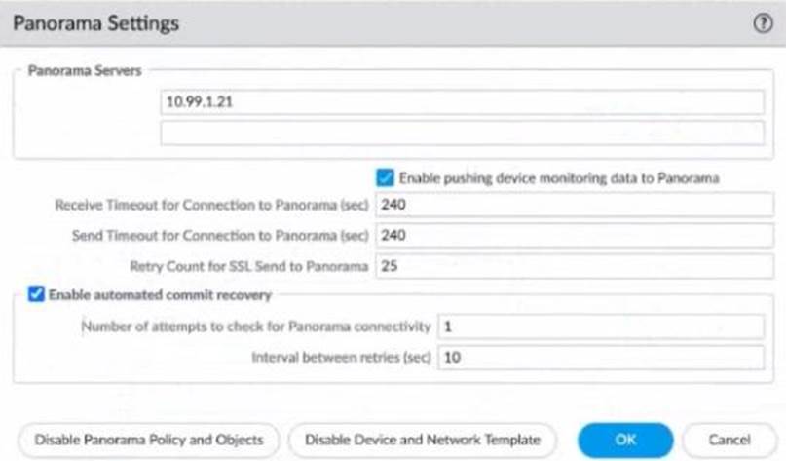Click the Panorama Settings title bar text

(x=95, y=24)
